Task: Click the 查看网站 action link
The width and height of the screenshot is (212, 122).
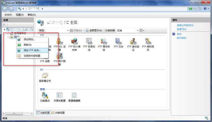Action: [x=182, y=29]
